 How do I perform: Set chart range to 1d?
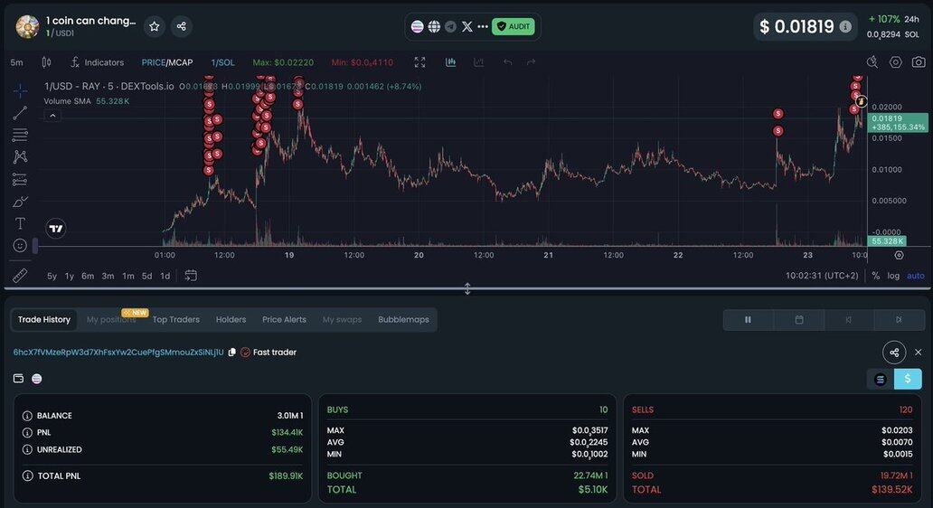pyautogui.click(x=165, y=276)
